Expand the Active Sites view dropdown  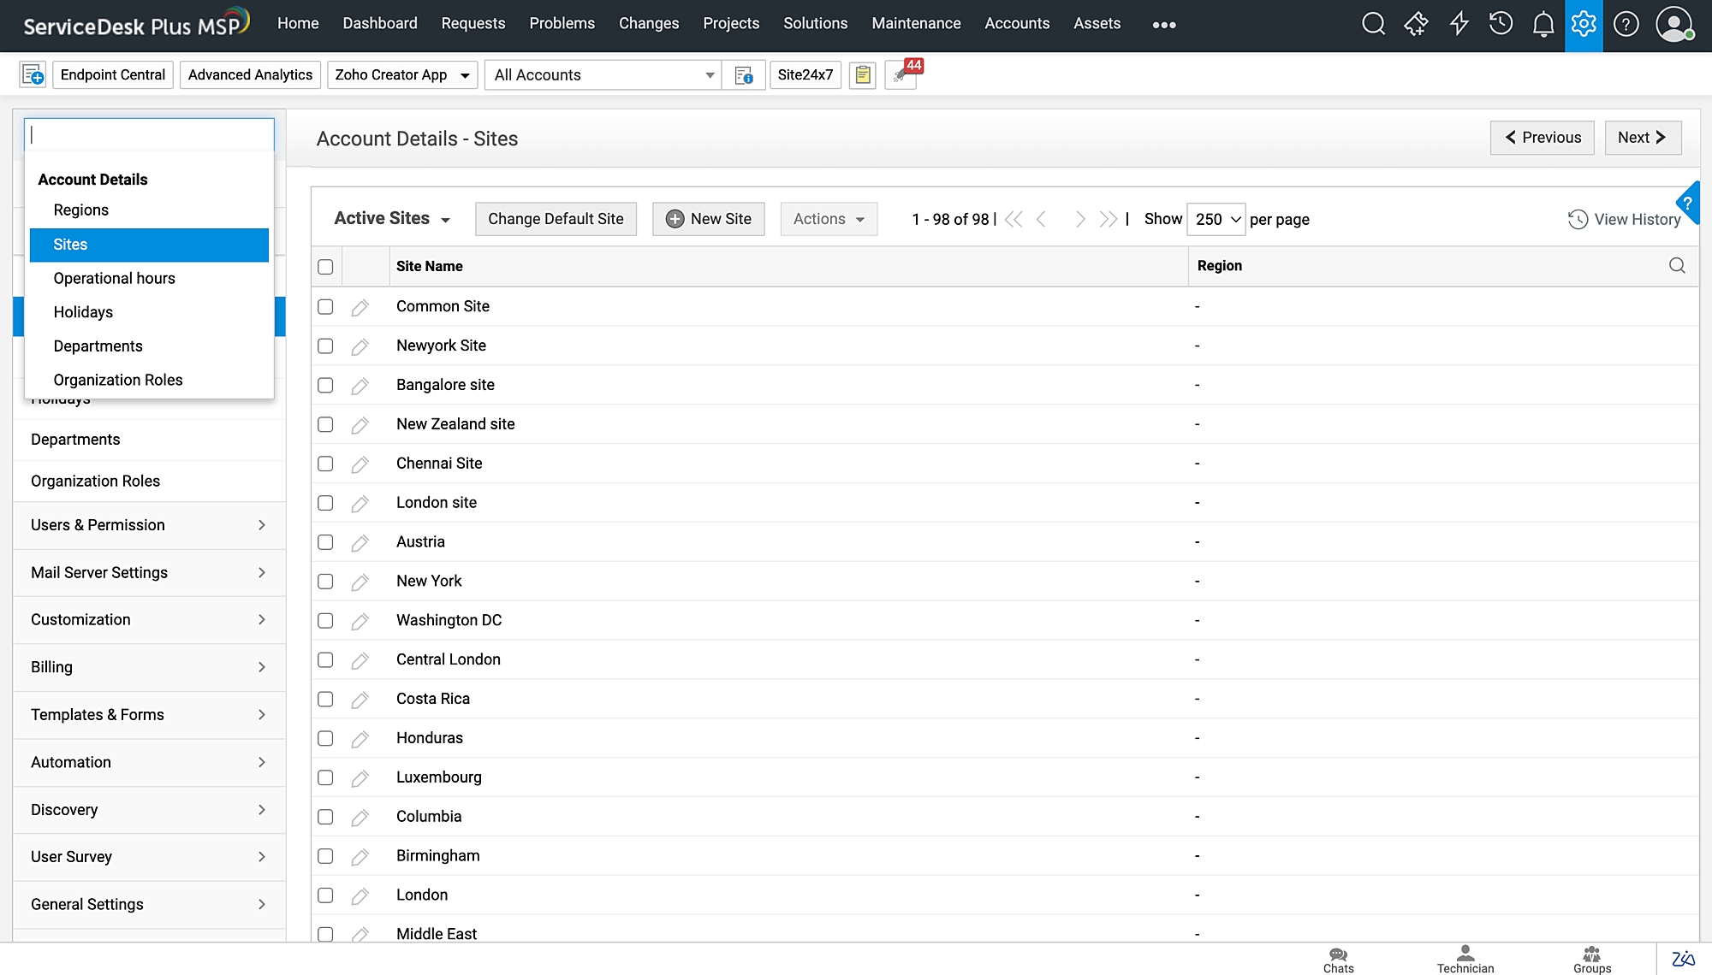pyautogui.click(x=392, y=219)
